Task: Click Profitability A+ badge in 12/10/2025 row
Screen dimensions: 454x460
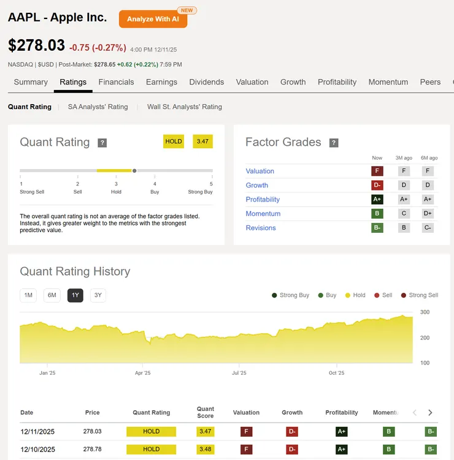Action: [342, 449]
